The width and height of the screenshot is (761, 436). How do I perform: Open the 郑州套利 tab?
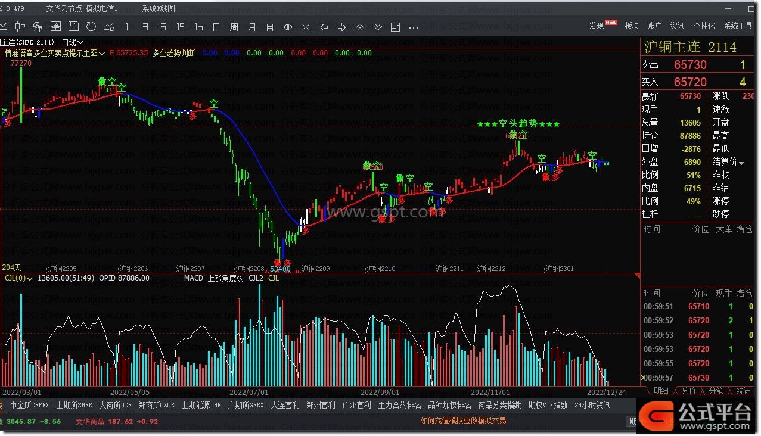click(x=321, y=406)
